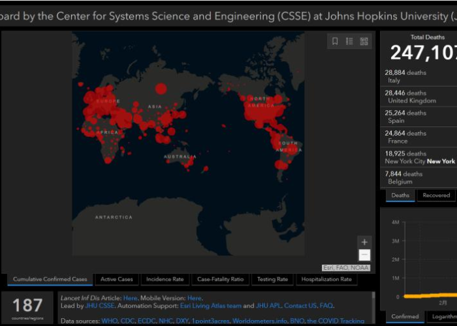Click the 4M label on the chart axis

tap(395, 222)
